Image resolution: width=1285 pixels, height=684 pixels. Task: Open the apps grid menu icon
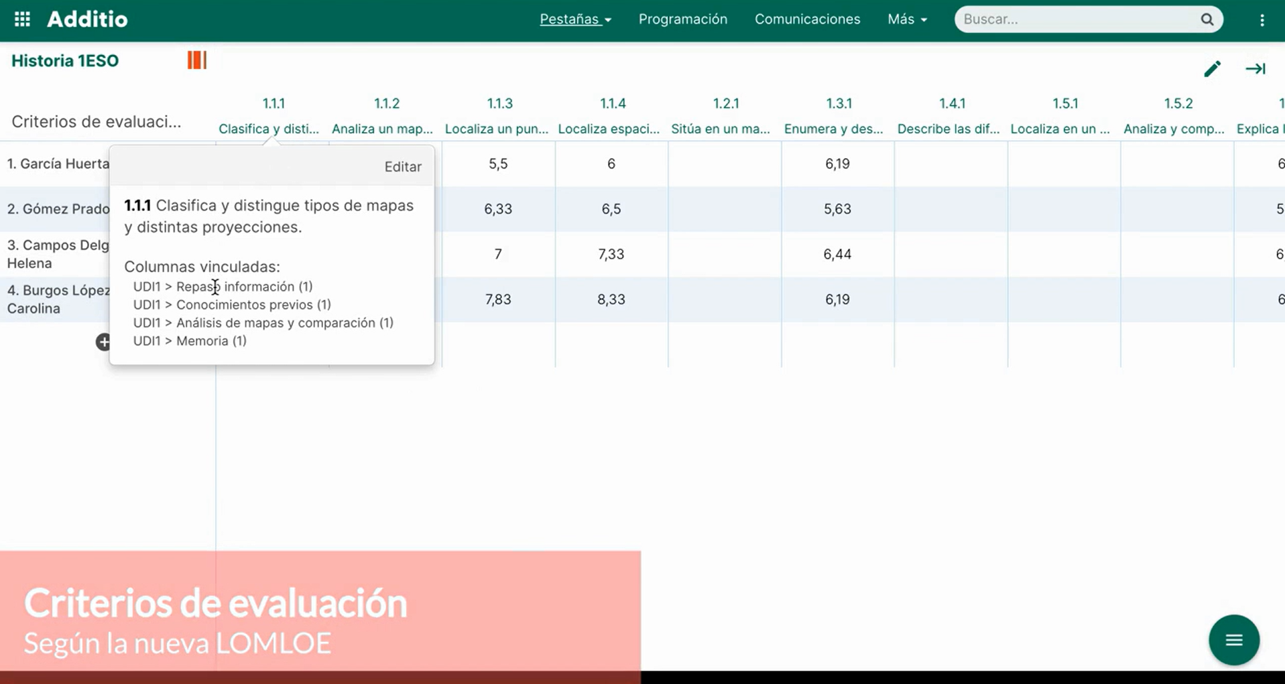click(x=22, y=19)
